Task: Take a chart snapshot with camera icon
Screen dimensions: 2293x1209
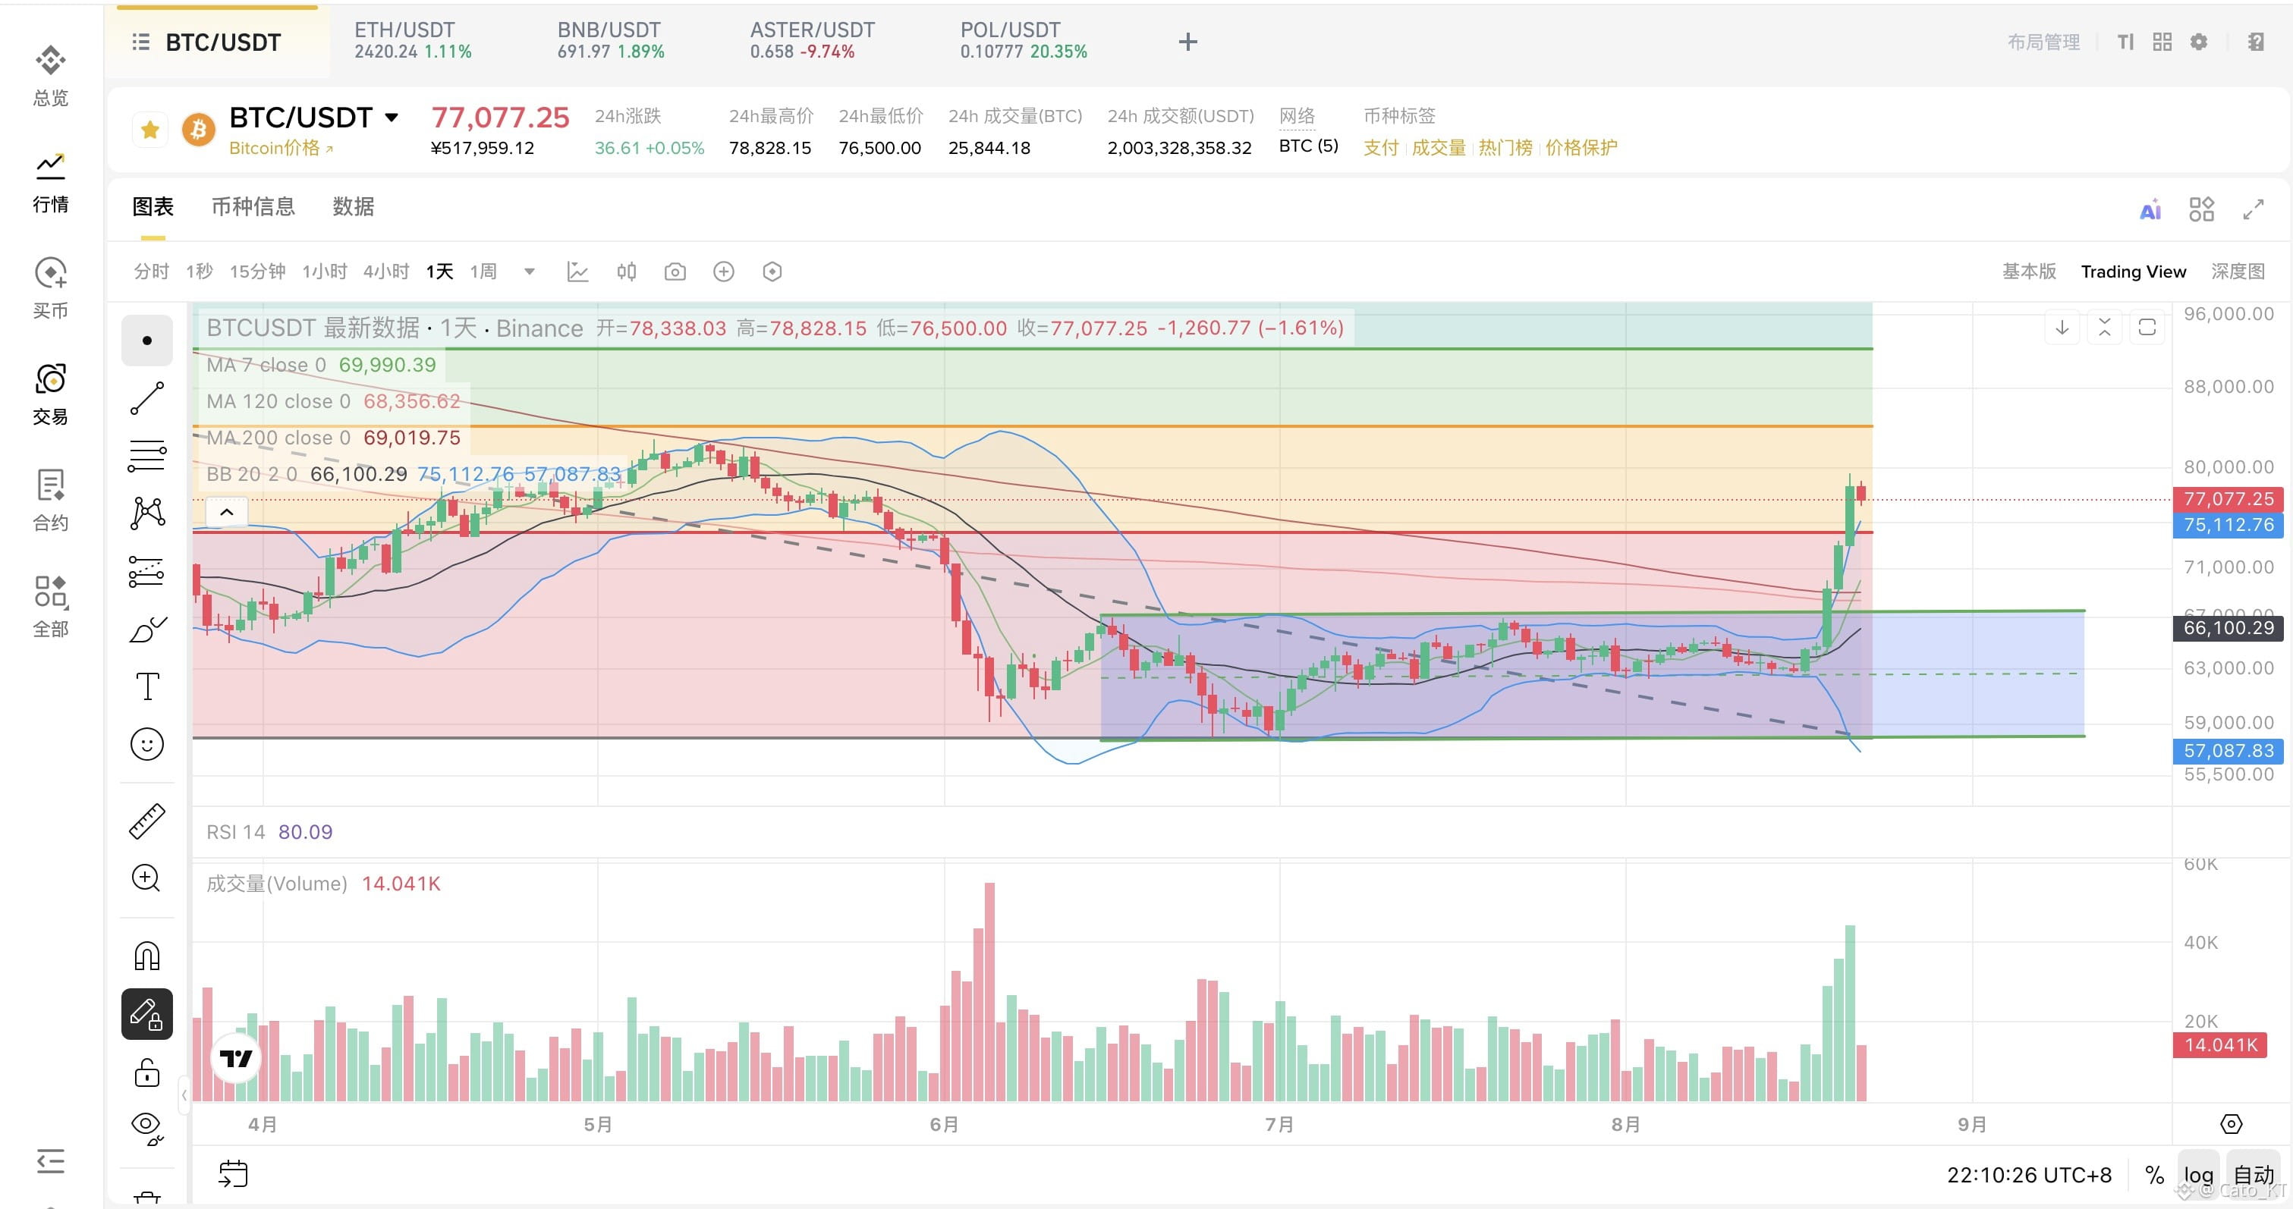Action: [675, 272]
